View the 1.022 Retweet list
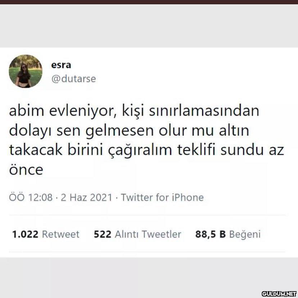The image size is (298, 298). coord(46,234)
